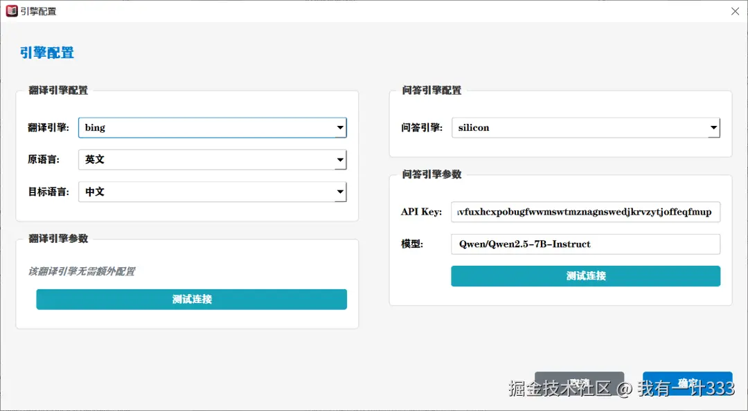Click 测试连接 under 问答引擎参数
This screenshot has height=411, width=748.
[x=586, y=276]
